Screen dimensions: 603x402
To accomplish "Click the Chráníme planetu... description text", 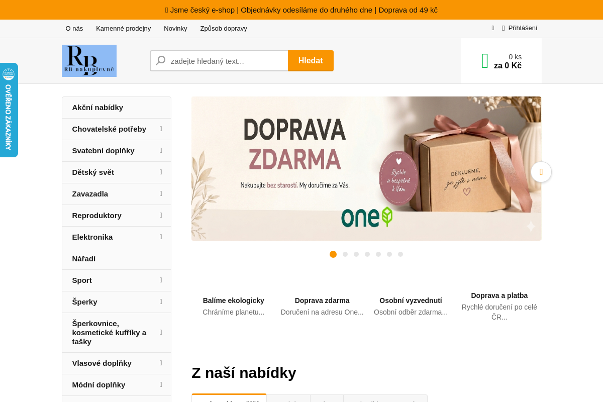I will point(234,312).
